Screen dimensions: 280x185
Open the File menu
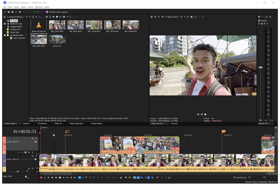5,7
